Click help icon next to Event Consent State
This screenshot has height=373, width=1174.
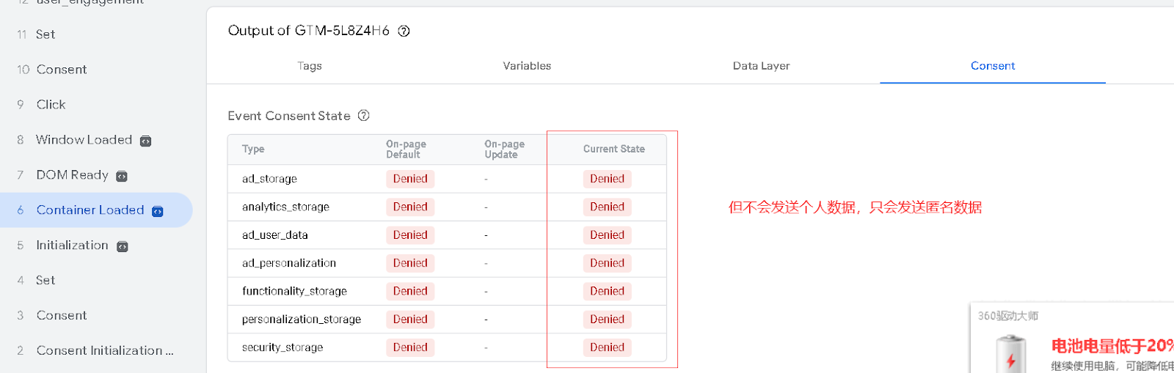tap(364, 116)
